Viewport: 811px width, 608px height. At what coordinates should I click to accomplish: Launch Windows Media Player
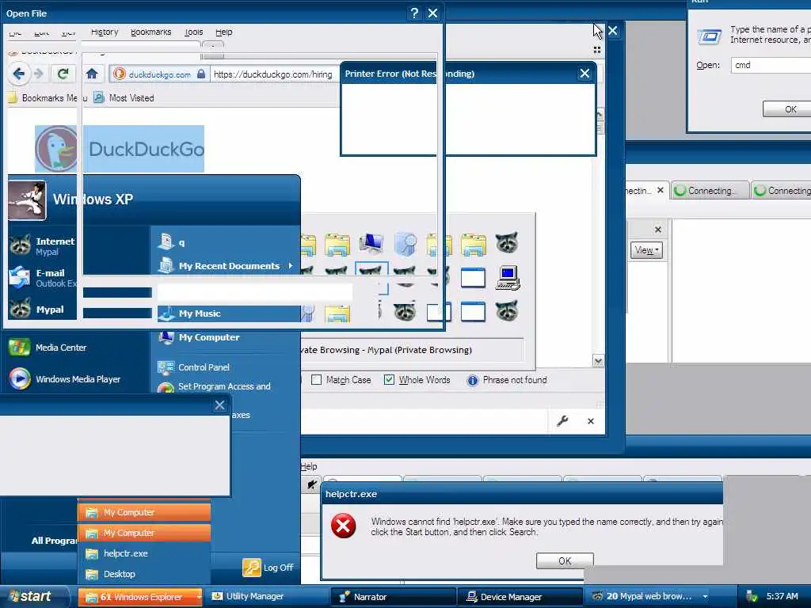(65, 379)
